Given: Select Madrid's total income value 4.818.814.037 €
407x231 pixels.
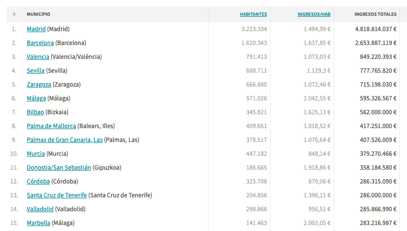Looking at the screenshot, I should (x=376, y=29).
